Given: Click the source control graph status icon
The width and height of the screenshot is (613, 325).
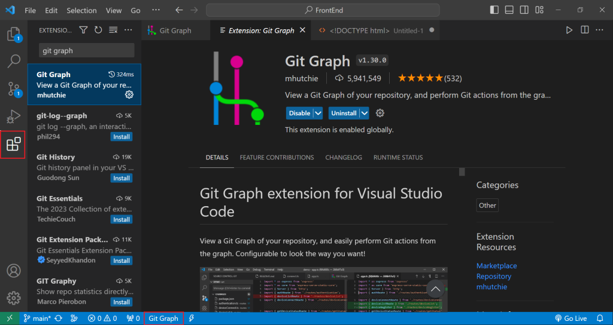Looking at the screenshot, I should 74,318.
